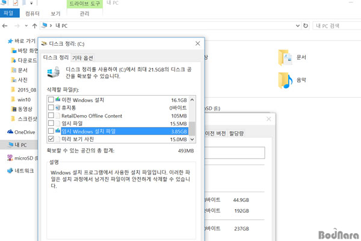Viewport: 361px width, 241px height.
Task: Click the 44.9GB value in properties window
Action: (x=241, y=200)
